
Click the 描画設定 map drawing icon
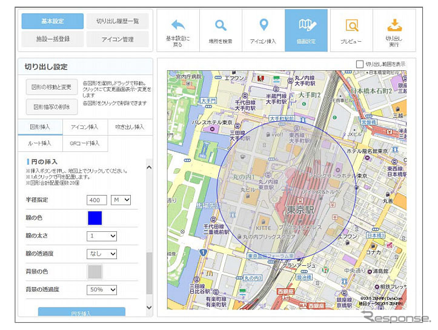(x=307, y=25)
